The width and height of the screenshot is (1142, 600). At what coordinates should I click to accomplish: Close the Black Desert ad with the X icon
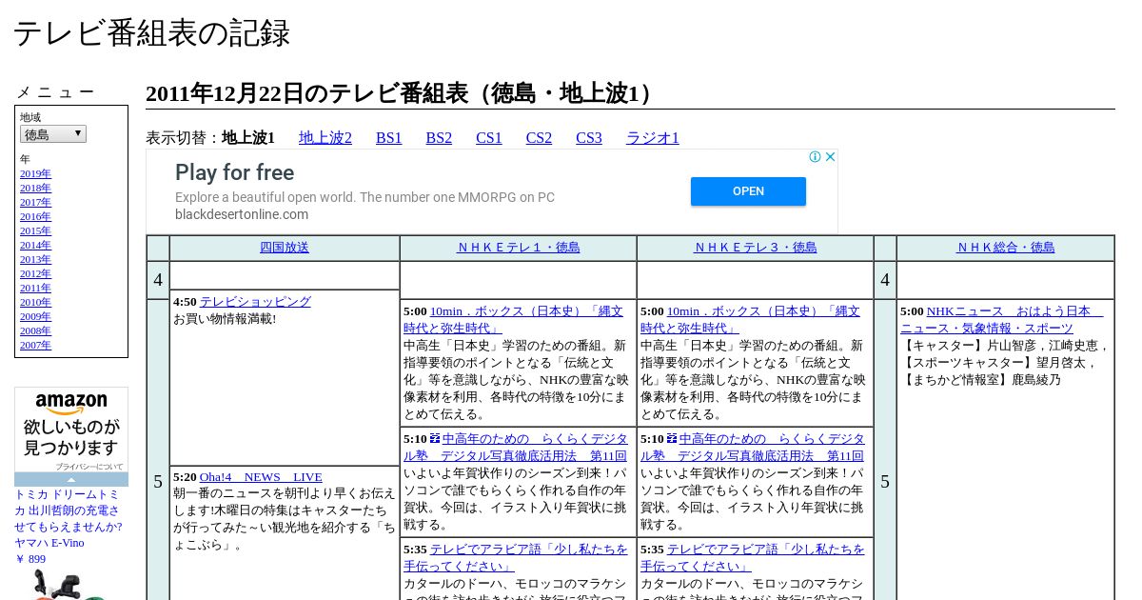tap(830, 157)
